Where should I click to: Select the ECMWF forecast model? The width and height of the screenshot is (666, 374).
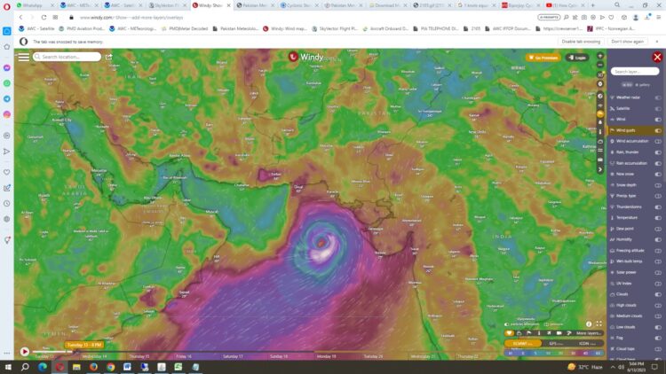point(523,344)
